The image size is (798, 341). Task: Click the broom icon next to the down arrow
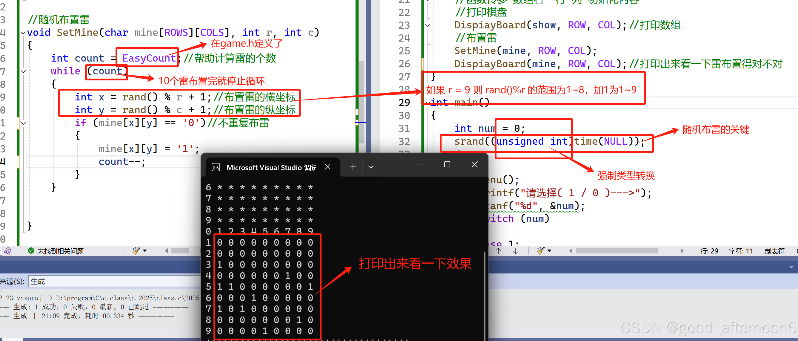pos(541,251)
